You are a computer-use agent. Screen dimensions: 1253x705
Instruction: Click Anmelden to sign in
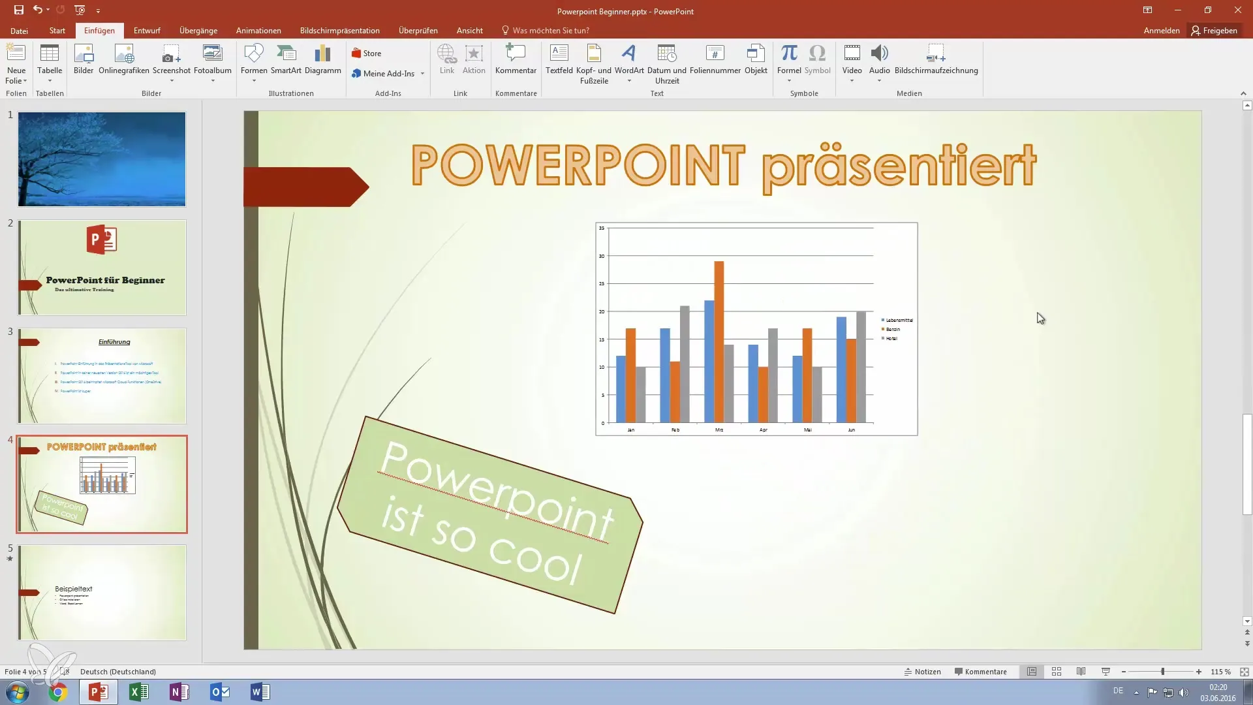pos(1162,31)
